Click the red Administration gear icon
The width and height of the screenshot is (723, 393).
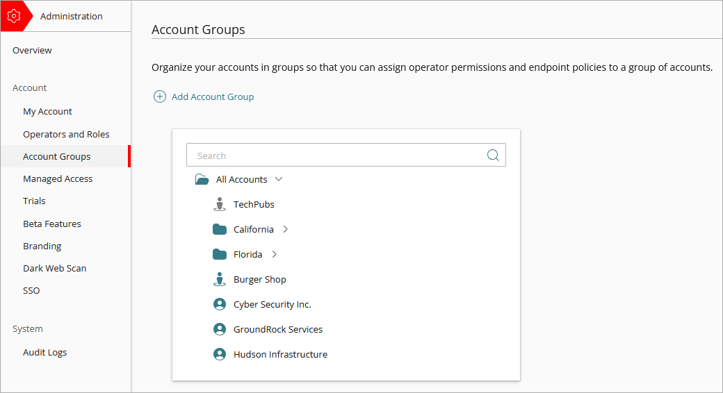(13, 16)
